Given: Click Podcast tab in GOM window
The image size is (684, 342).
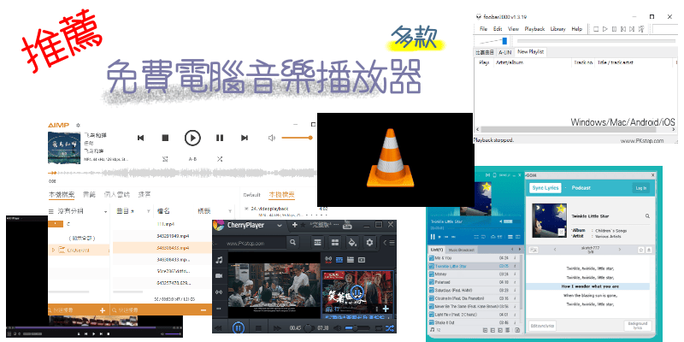Looking at the screenshot, I should coord(581,188).
